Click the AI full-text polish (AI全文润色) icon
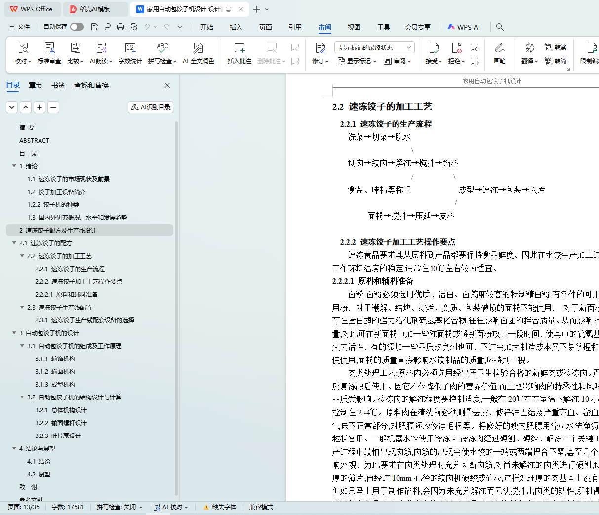Image resolution: width=599 pixels, height=515 pixels. pos(198,48)
